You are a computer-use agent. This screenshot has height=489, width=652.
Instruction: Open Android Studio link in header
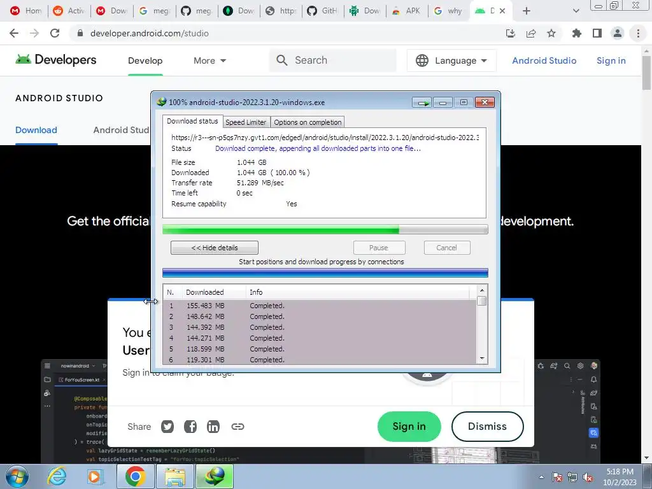coord(544,60)
